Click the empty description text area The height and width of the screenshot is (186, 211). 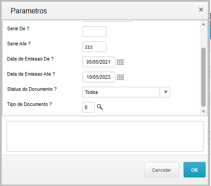105,137
